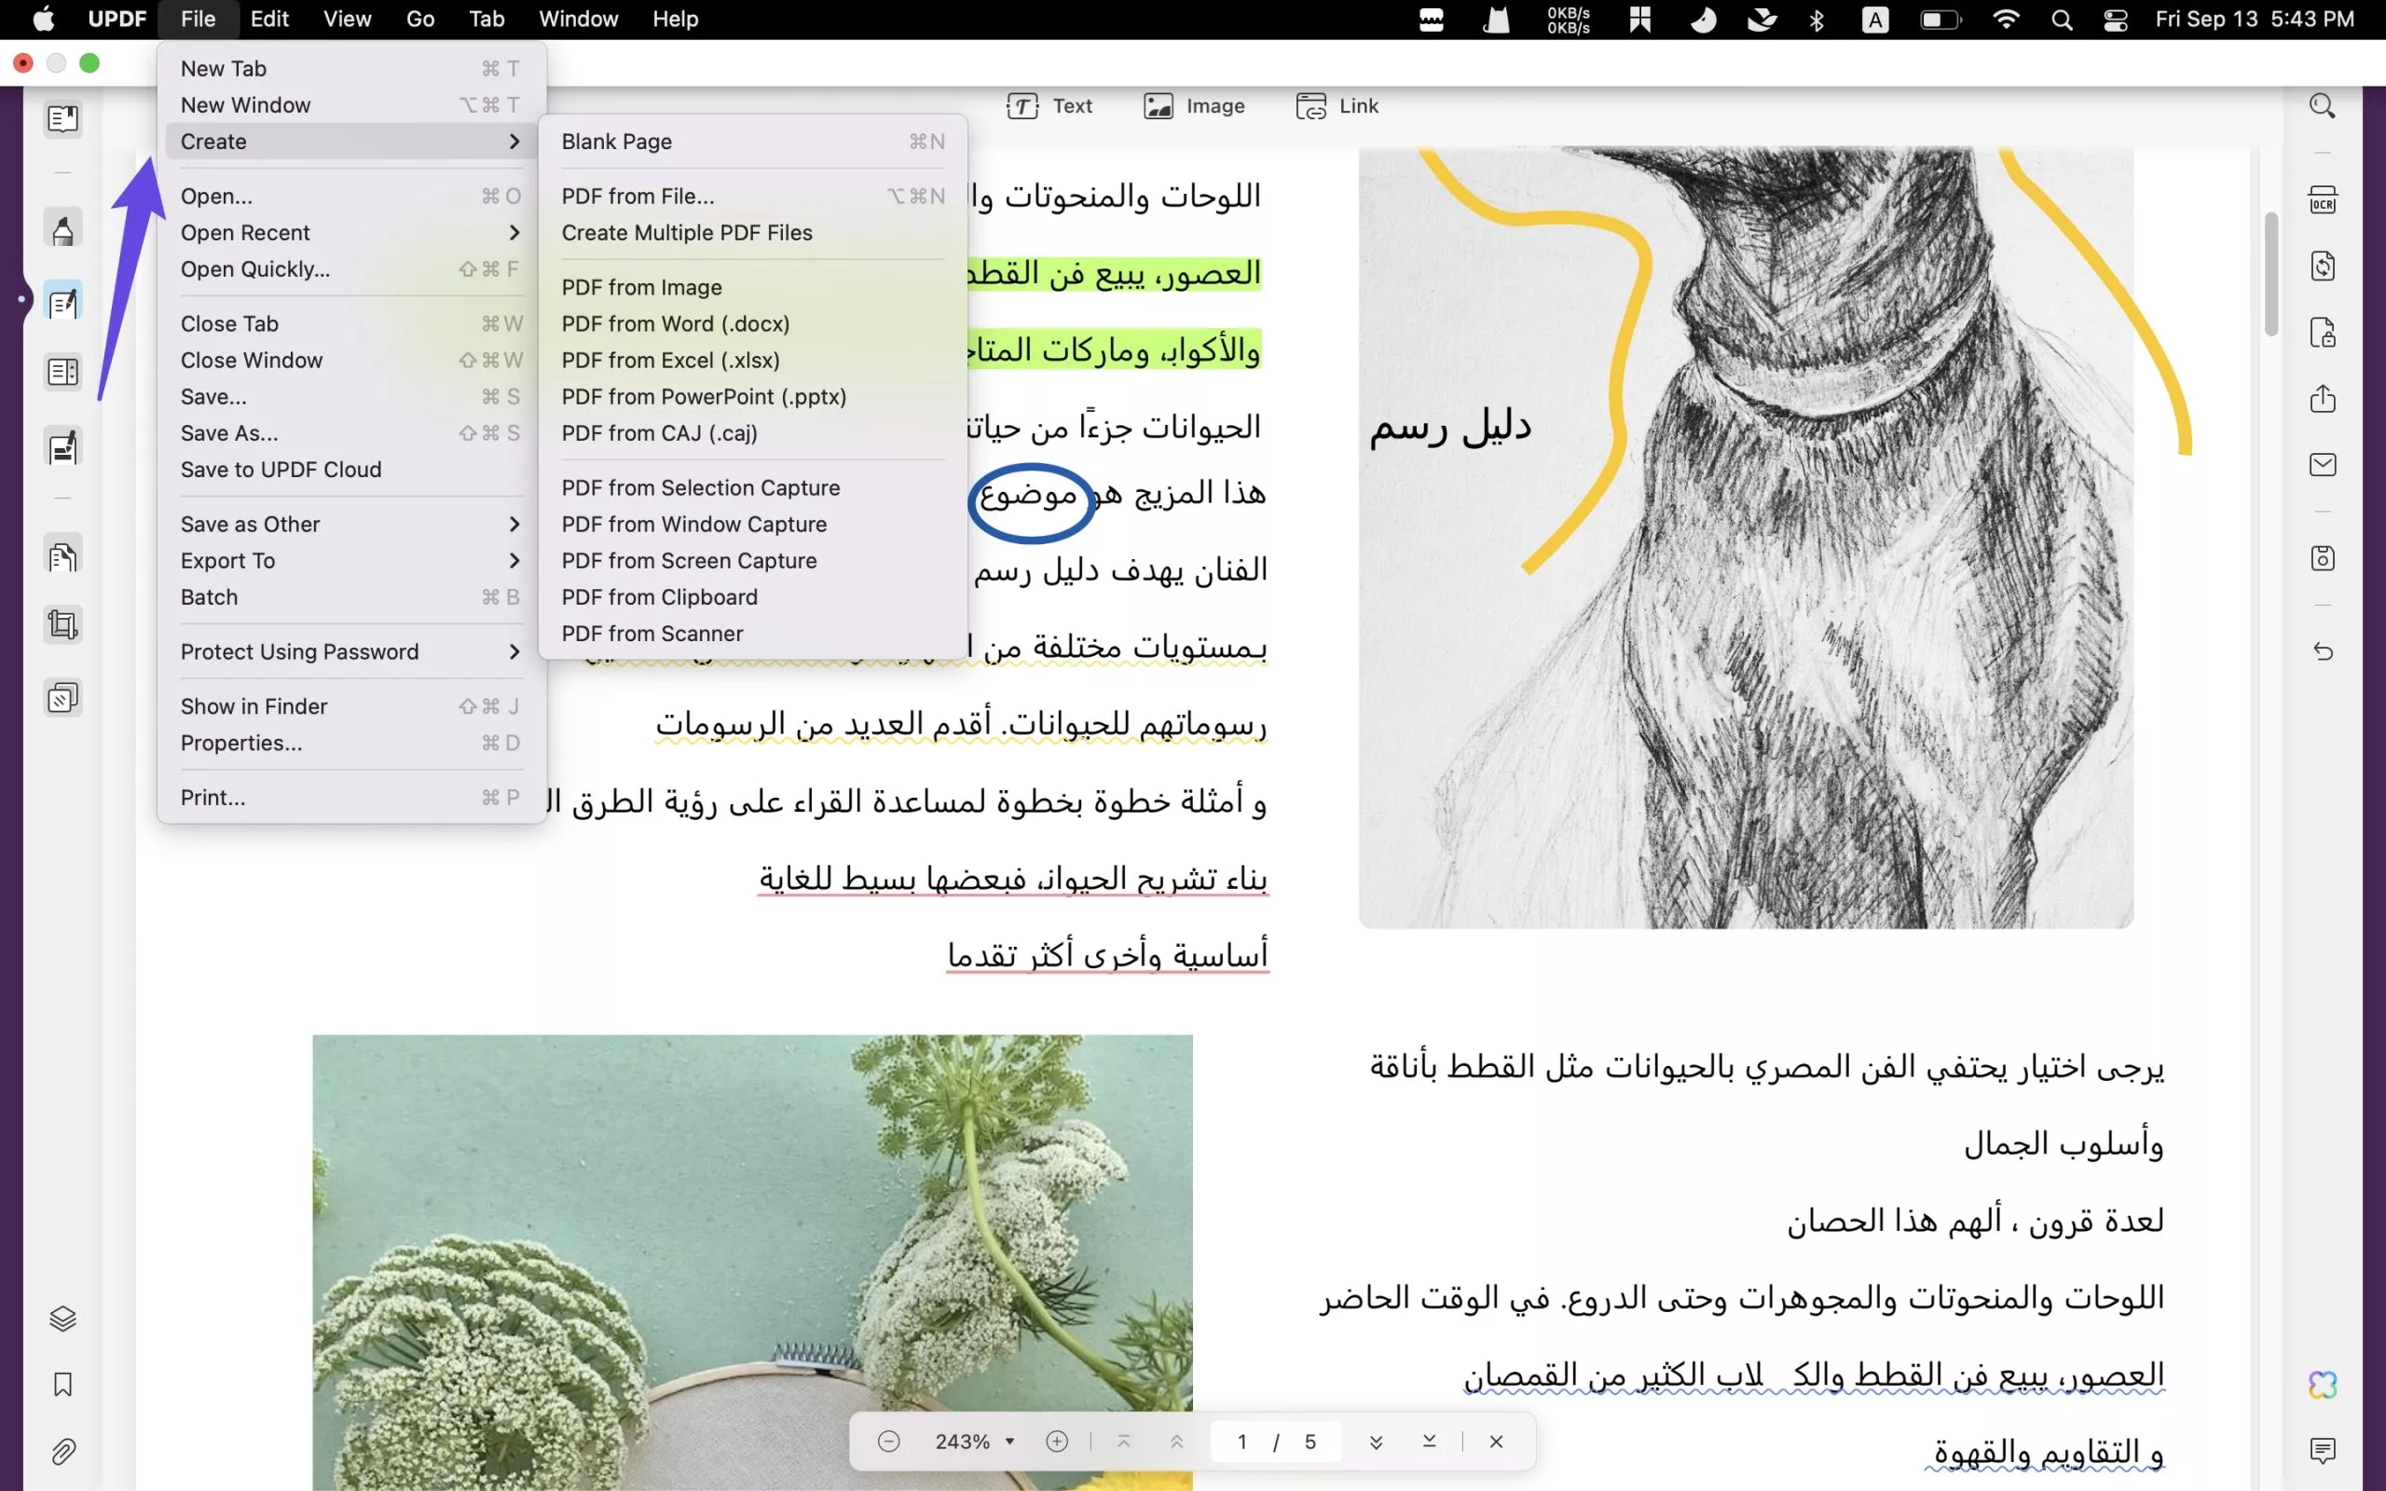Add an Image to the page
Screen dimensions: 2386x1491
click(1194, 105)
